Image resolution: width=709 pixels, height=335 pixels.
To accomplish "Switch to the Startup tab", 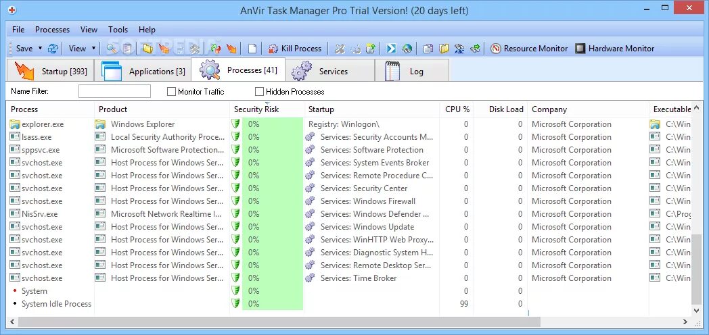I will point(51,71).
